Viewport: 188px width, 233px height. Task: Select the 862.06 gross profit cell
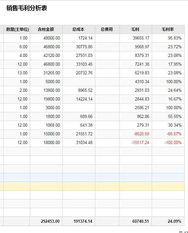click(136, 116)
